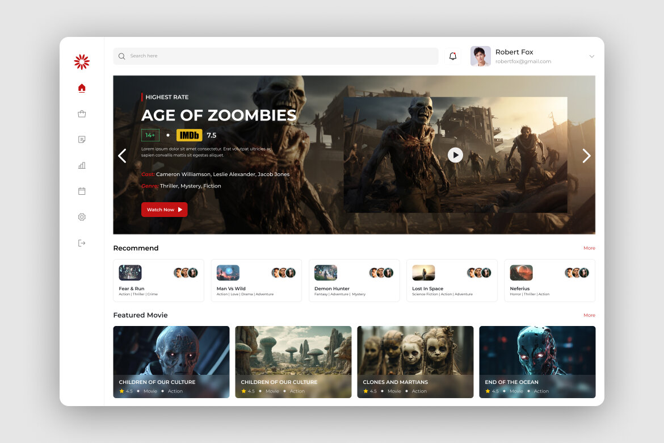The image size is (664, 443).
Task: Click the red app logo
Action: (x=82, y=61)
